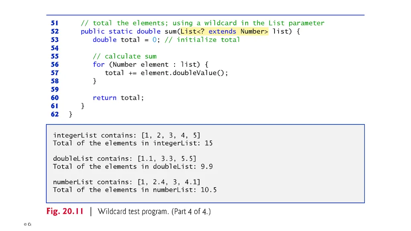
Task: Click the 'return total;' statement
Action: [118, 98]
